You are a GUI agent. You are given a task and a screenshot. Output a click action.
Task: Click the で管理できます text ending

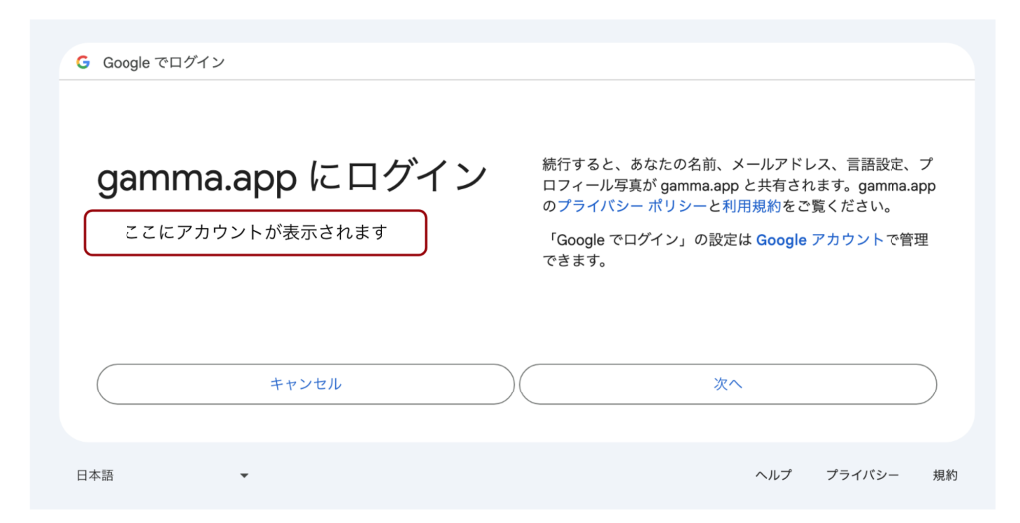[x=574, y=262]
